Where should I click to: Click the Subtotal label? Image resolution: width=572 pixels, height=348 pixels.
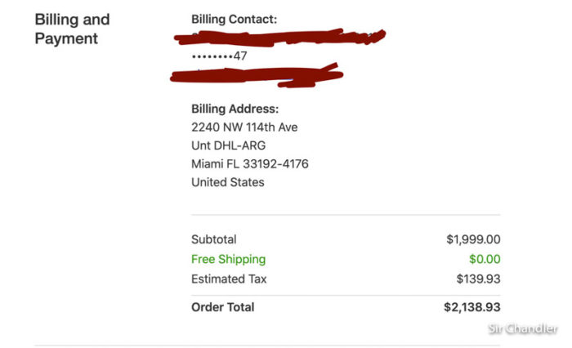(x=214, y=239)
